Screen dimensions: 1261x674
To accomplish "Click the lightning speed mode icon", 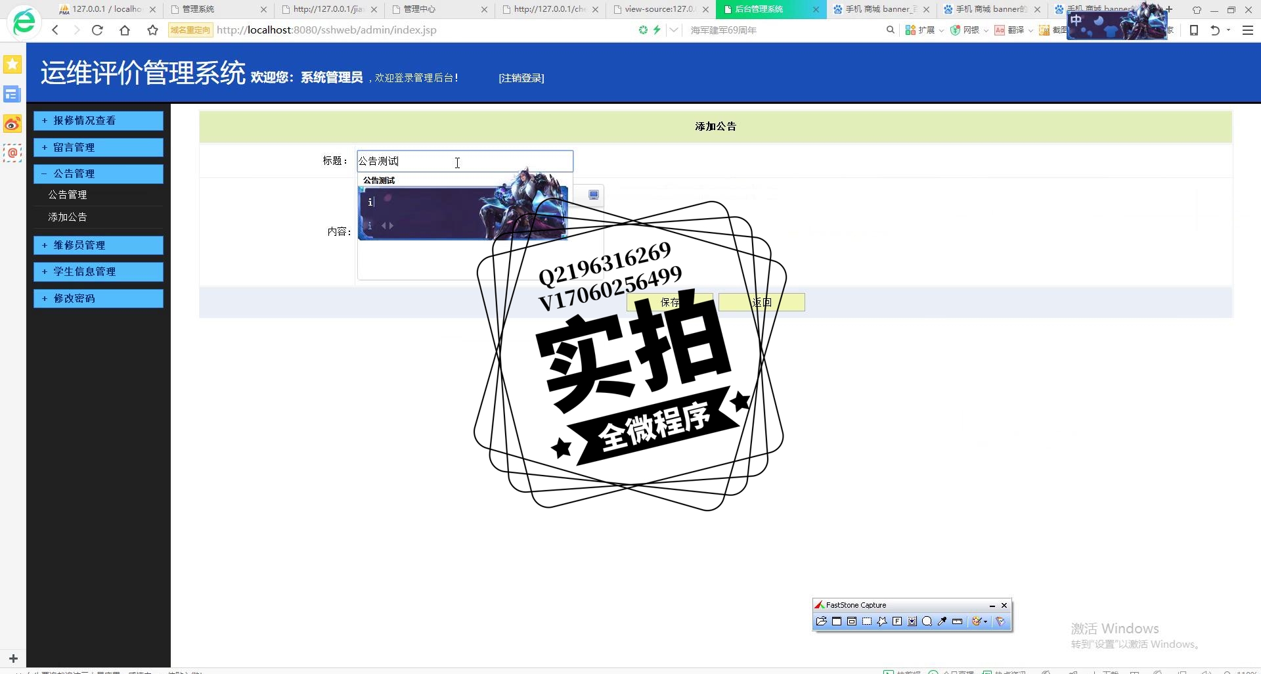I will point(656,30).
